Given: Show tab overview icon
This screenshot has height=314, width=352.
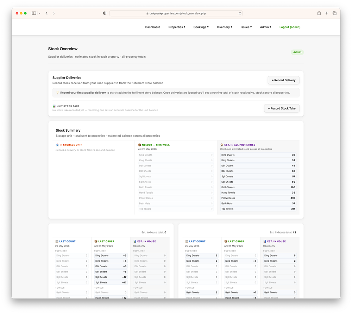Looking at the screenshot, I should pyautogui.click(x=334, y=13).
